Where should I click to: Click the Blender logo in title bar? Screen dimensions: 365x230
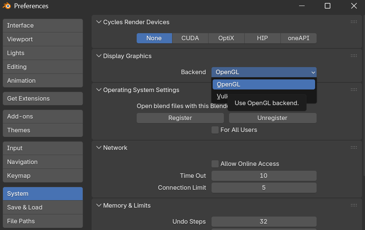[7, 6]
